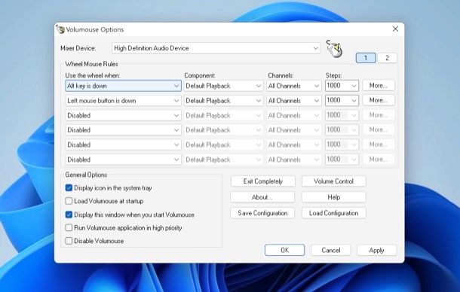
Task: Switch to rules page 2 tab
Action: coord(387,58)
